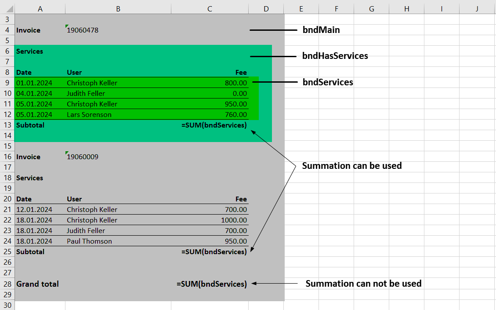Click column J header
Viewport: 496px width, 310px height.
[x=477, y=9]
